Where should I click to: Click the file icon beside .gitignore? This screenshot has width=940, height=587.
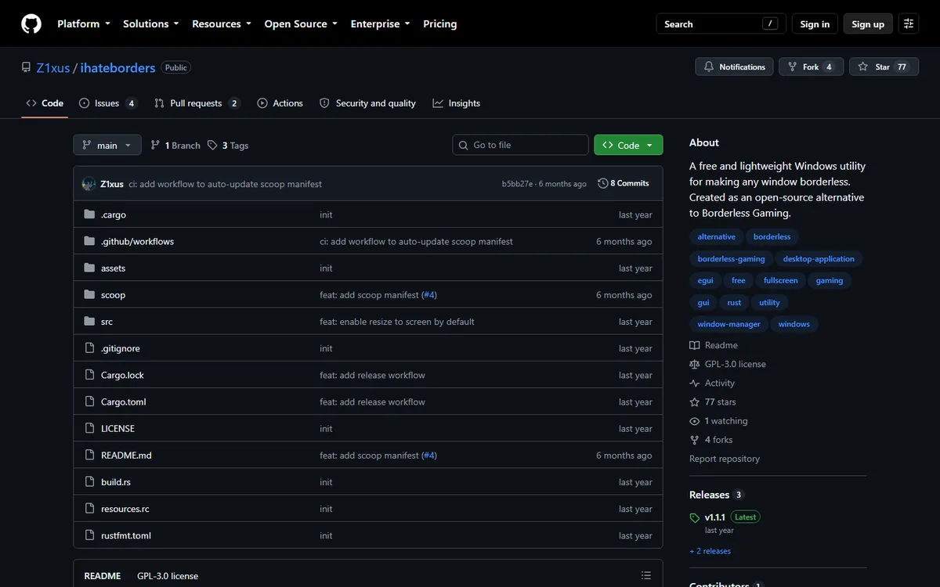click(x=89, y=348)
